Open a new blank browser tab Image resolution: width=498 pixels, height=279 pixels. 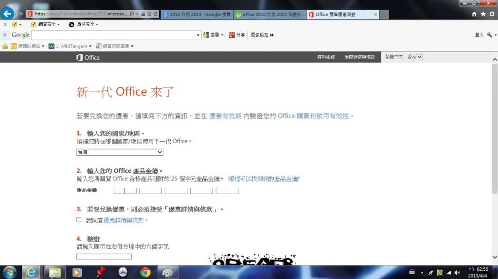pyautogui.click(x=384, y=14)
